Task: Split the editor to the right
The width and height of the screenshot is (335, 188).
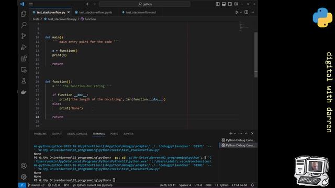Action: [x=247, y=12]
